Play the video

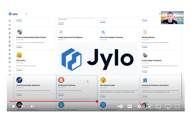14,106
